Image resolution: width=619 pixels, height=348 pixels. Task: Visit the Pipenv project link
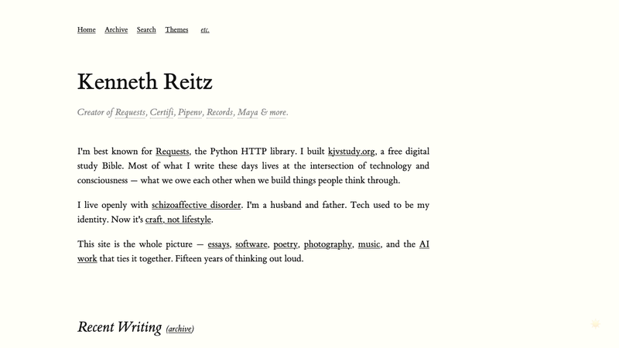click(x=190, y=113)
